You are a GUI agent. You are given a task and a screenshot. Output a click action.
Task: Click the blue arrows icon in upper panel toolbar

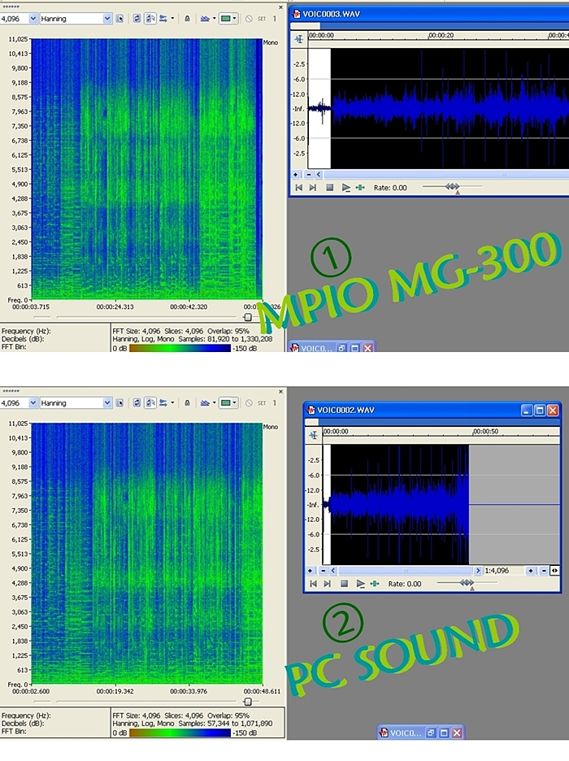click(x=163, y=19)
